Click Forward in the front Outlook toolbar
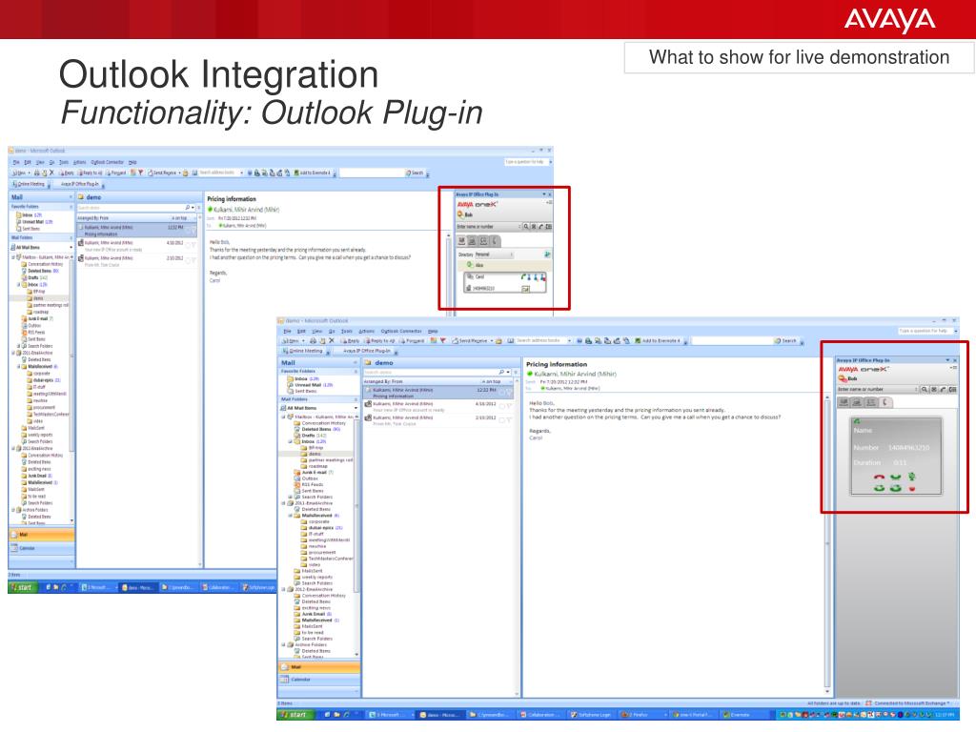This screenshot has height=732, width=976. pos(412,341)
